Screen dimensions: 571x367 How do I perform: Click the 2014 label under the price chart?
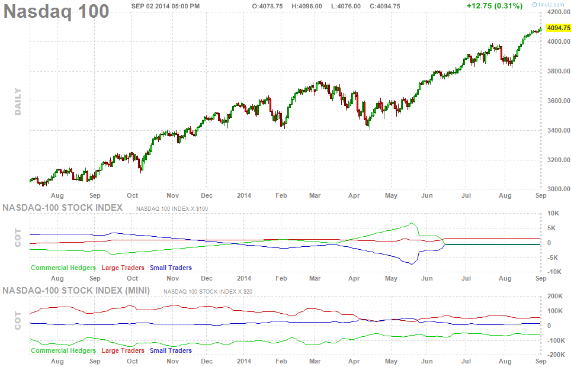click(244, 195)
